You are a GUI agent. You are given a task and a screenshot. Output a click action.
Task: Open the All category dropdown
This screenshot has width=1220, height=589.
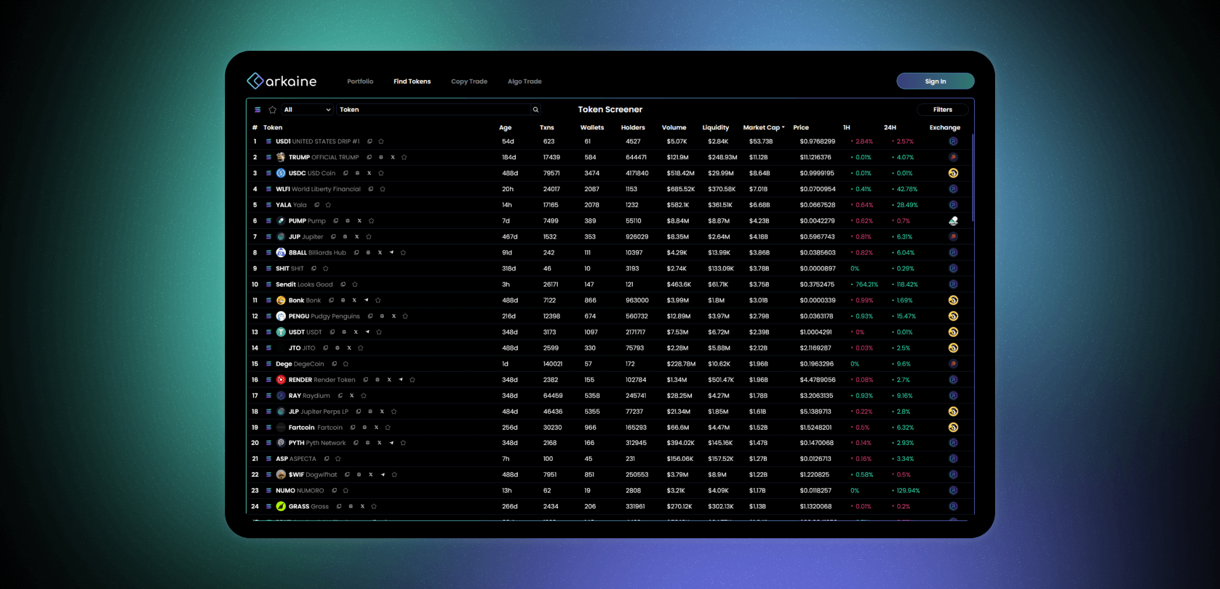[x=308, y=110]
